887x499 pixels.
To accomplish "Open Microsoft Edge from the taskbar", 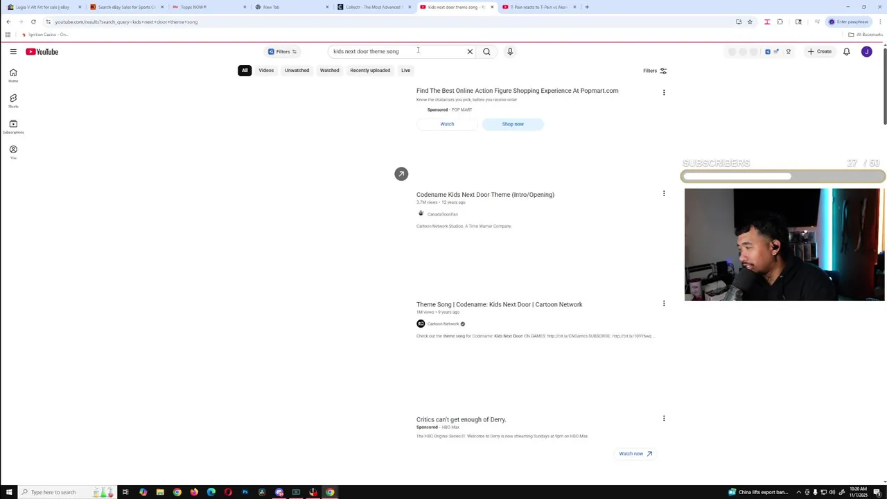I will tap(211, 492).
